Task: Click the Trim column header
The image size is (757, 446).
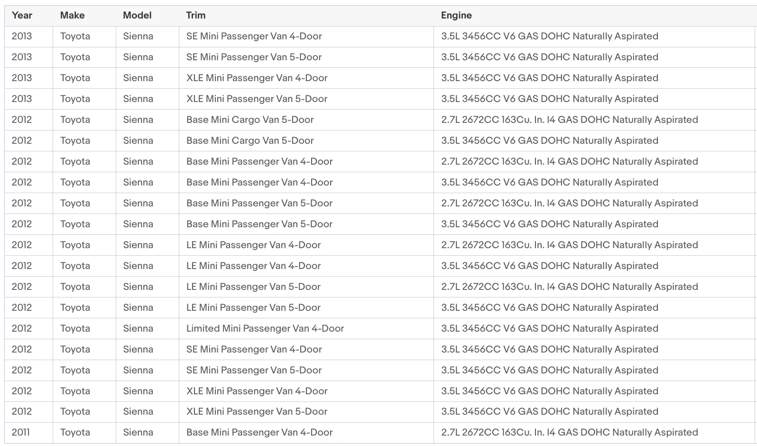Action: [196, 15]
